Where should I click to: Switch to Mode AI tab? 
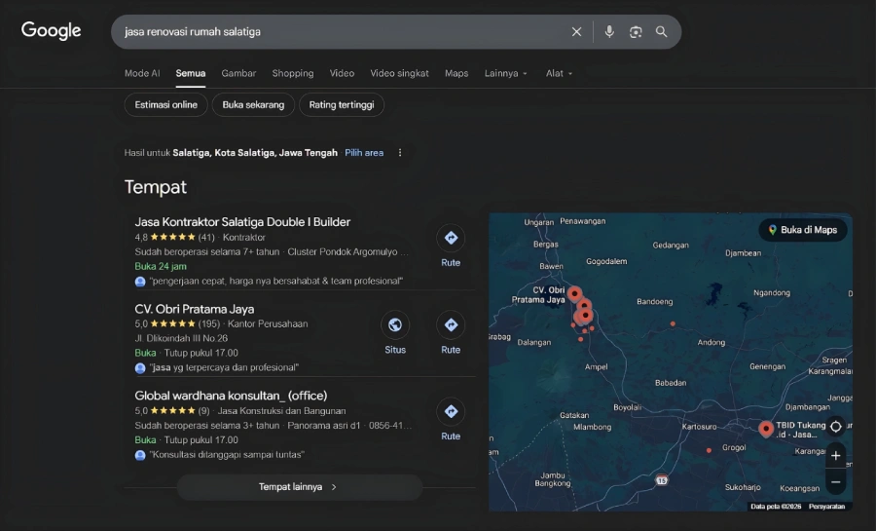[142, 73]
